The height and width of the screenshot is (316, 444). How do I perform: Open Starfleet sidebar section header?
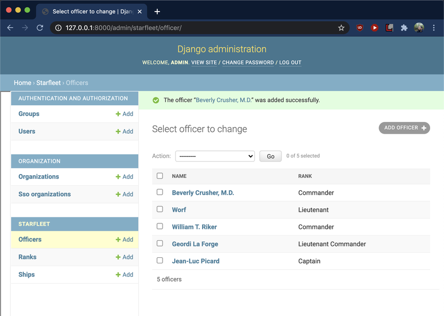[34, 224]
